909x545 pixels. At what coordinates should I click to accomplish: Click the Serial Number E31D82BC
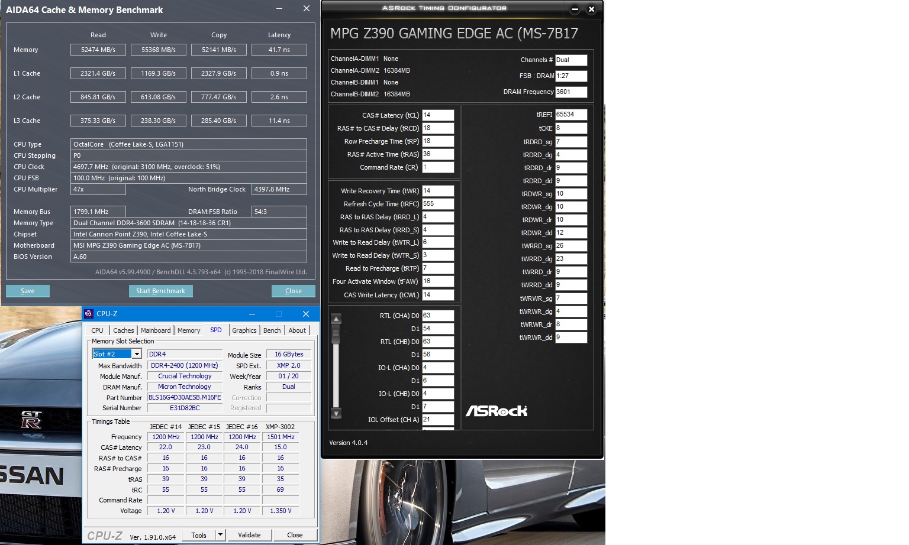pos(185,408)
